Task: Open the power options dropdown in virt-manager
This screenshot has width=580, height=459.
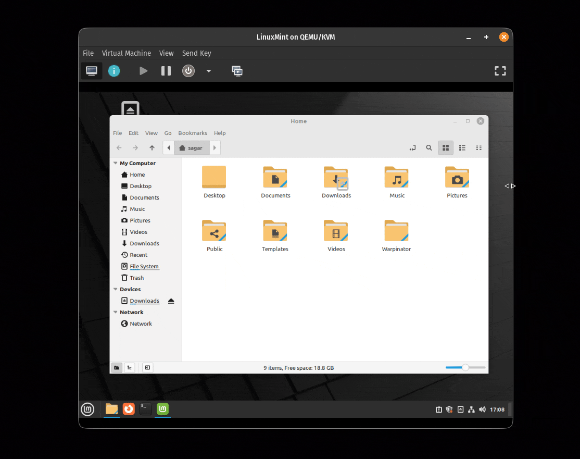Action: (208, 71)
